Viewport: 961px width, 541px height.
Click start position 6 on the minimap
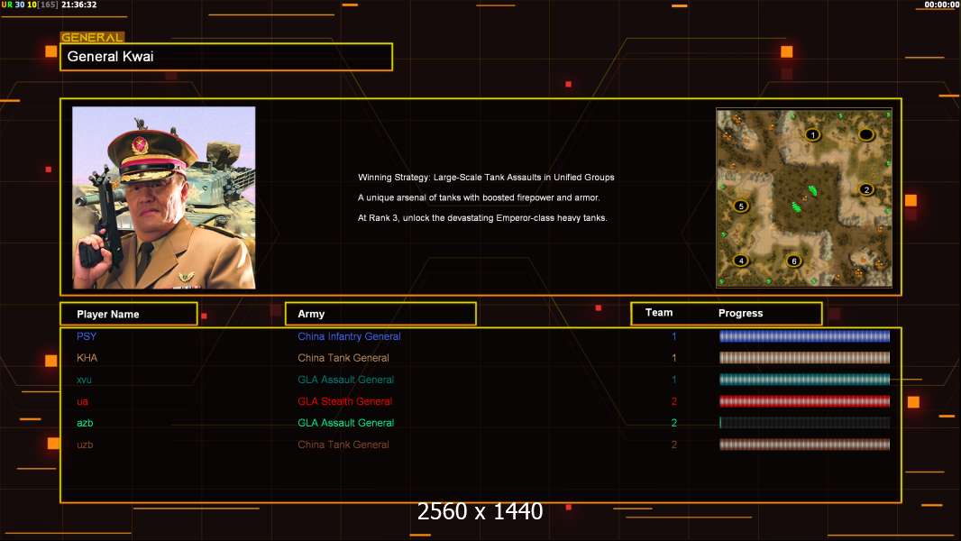[x=793, y=261]
